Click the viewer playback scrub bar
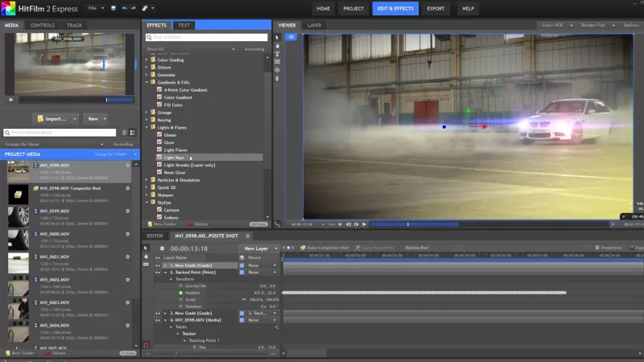 click(x=427, y=224)
